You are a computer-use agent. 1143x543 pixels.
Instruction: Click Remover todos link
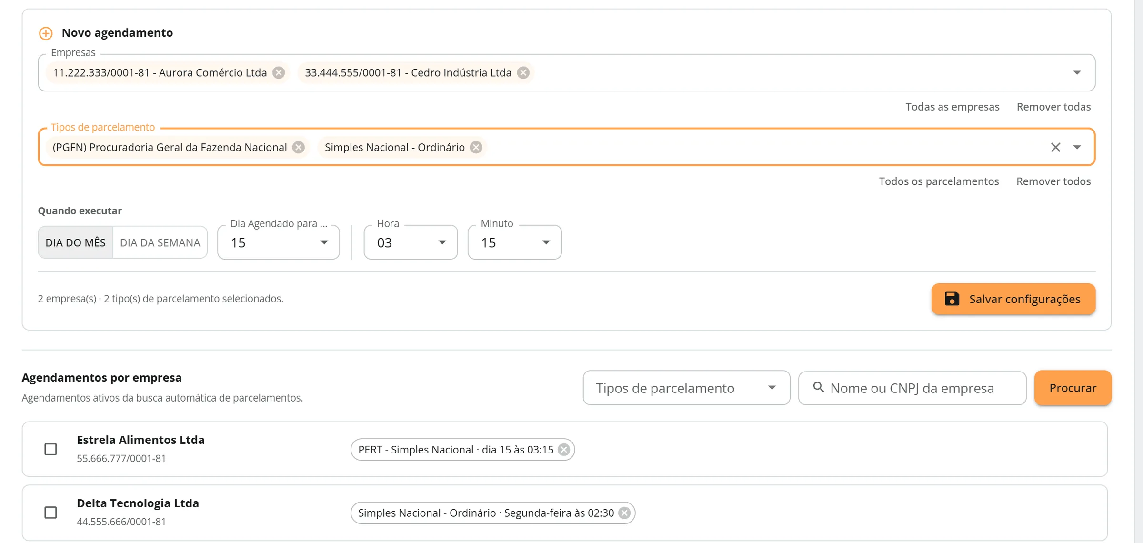click(1053, 181)
